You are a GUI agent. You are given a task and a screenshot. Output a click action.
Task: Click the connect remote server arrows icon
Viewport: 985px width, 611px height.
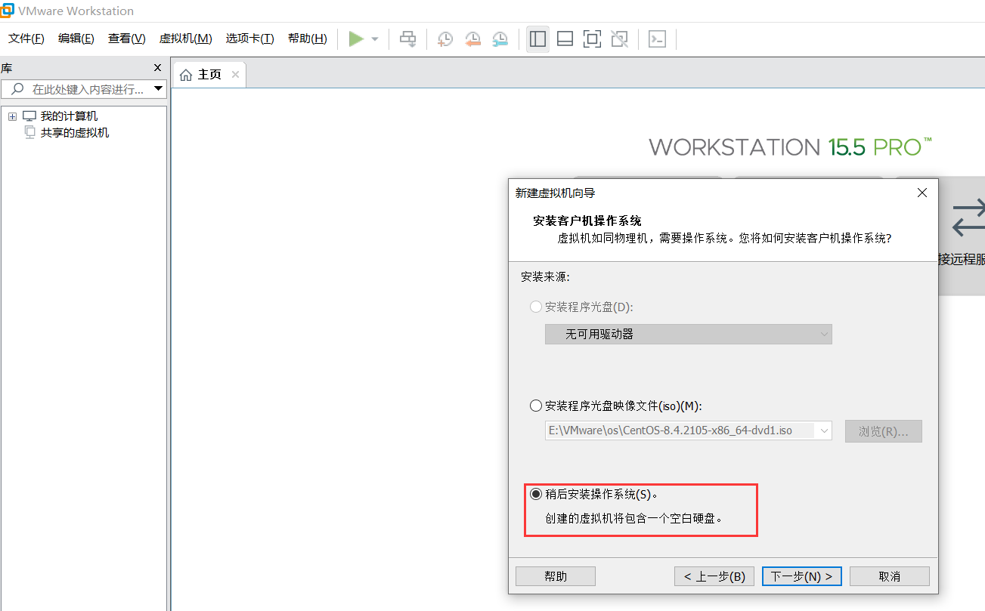969,218
